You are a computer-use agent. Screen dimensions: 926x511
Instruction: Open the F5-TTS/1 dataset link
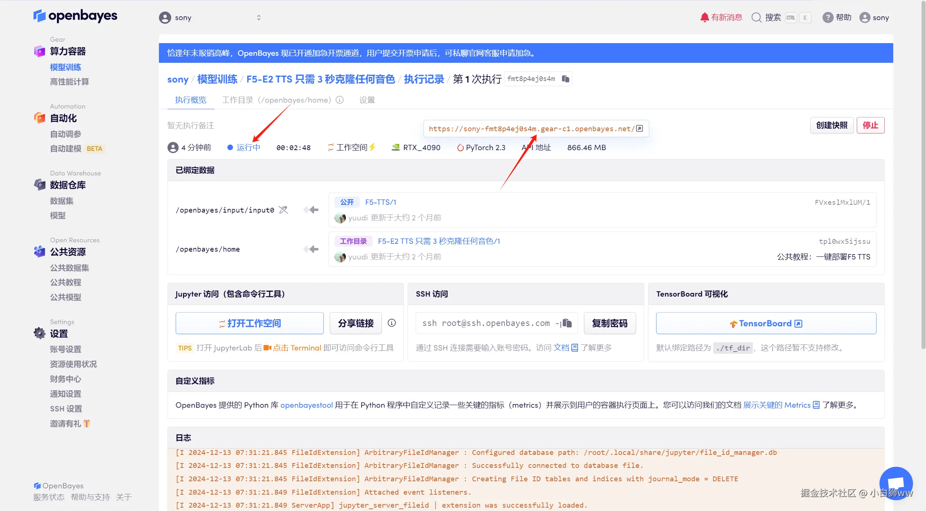click(x=380, y=202)
